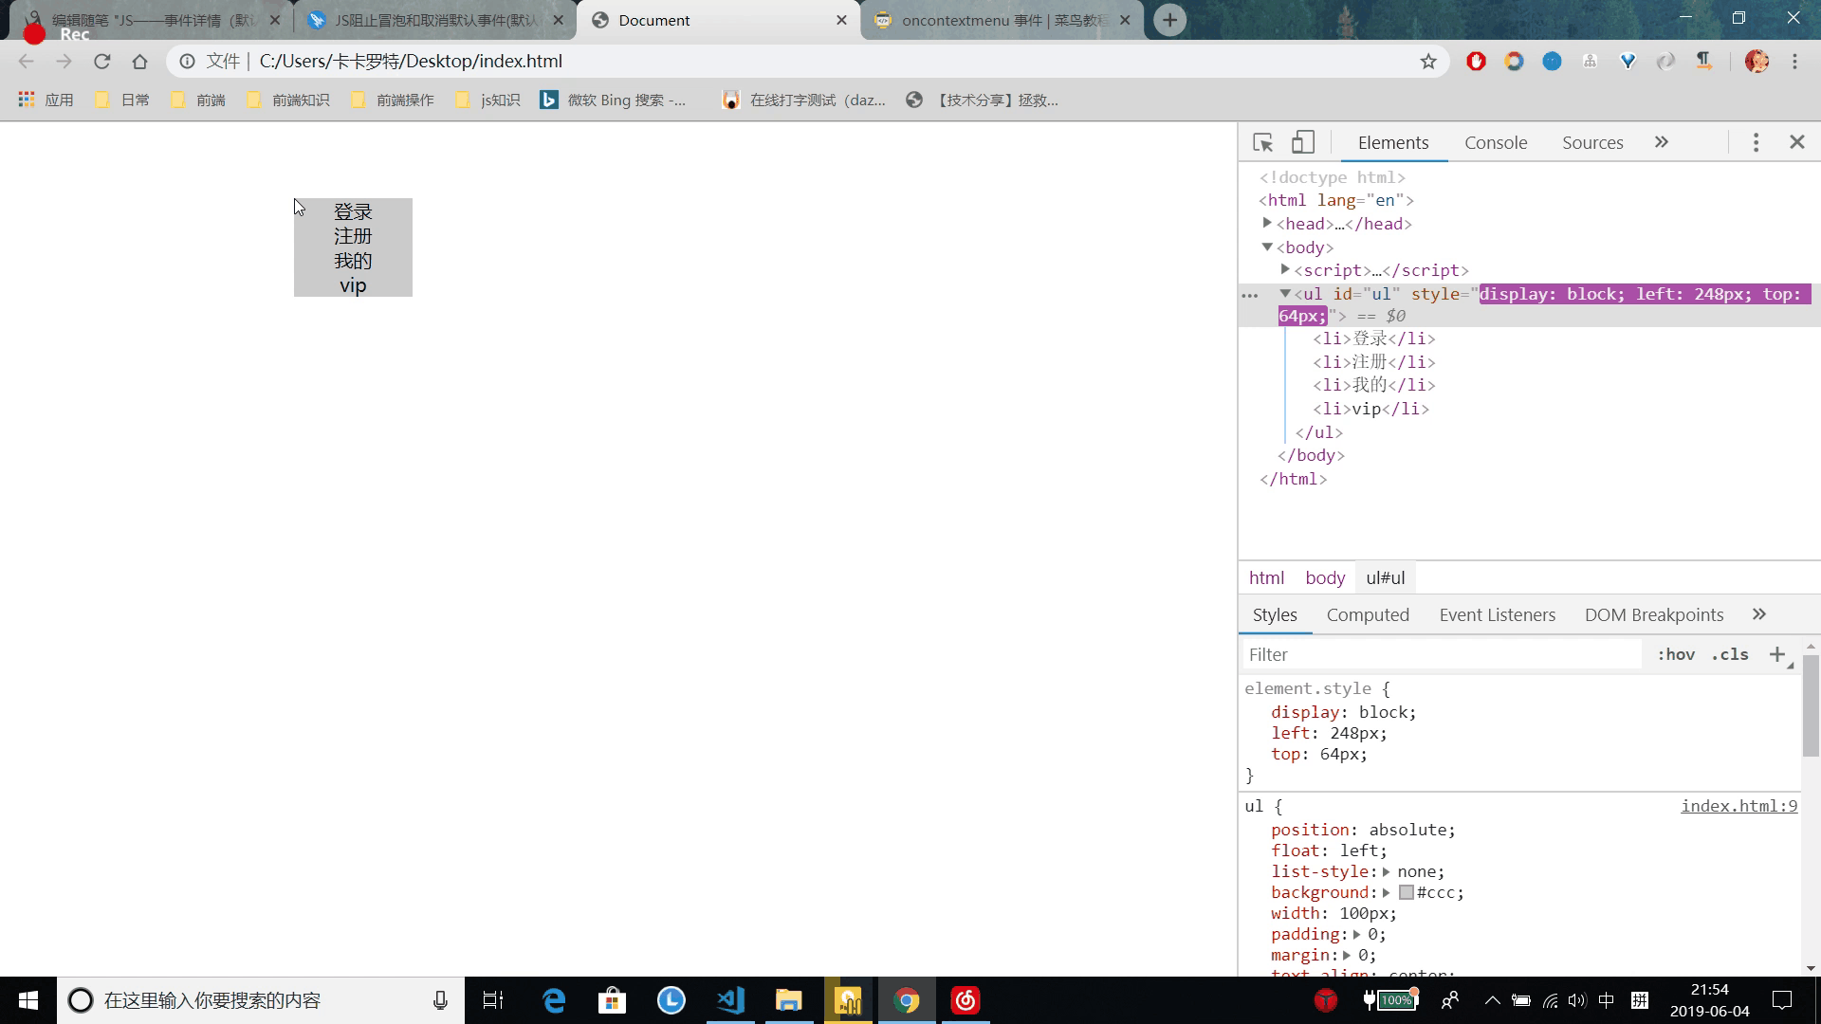
Task: Expand the margin shorthand property
Action: click(x=1347, y=955)
